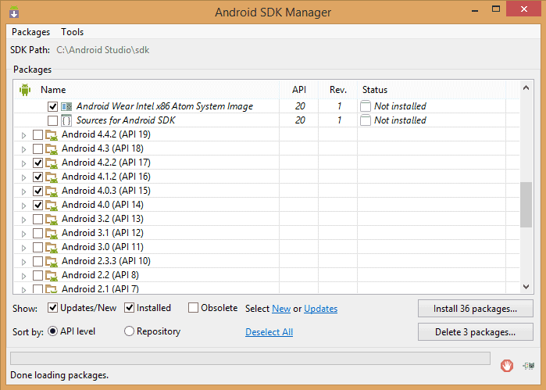Open the log window icon at bottom right
The height and width of the screenshot is (390, 546).
click(x=529, y=366)
